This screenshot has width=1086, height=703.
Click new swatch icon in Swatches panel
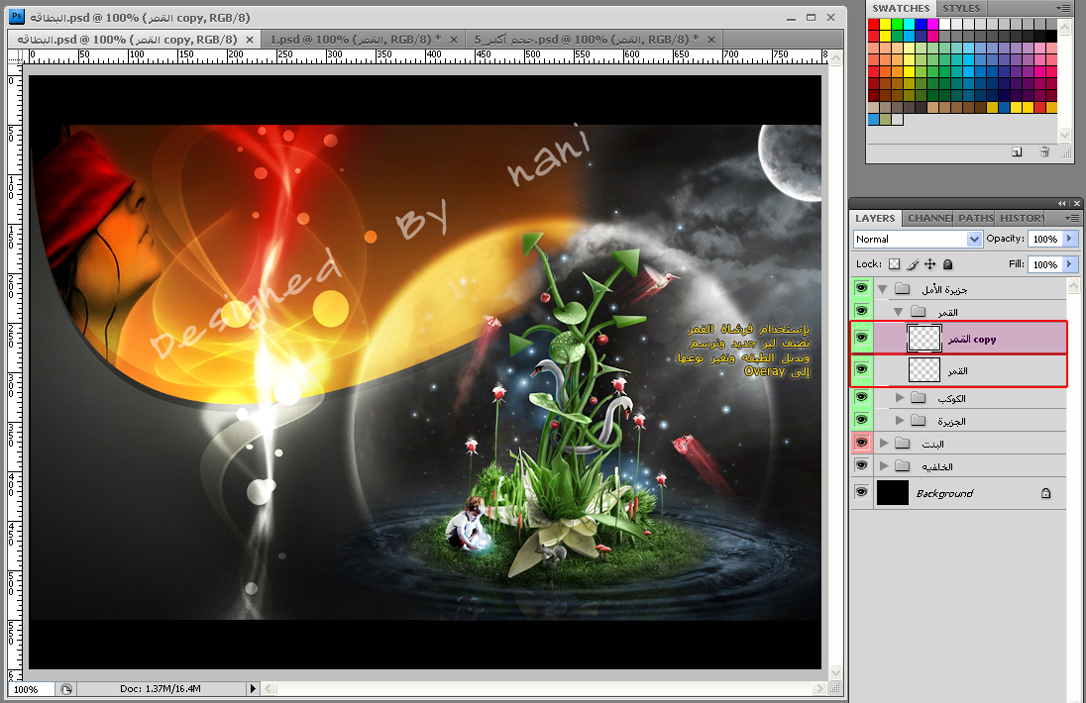[1017, 152]
